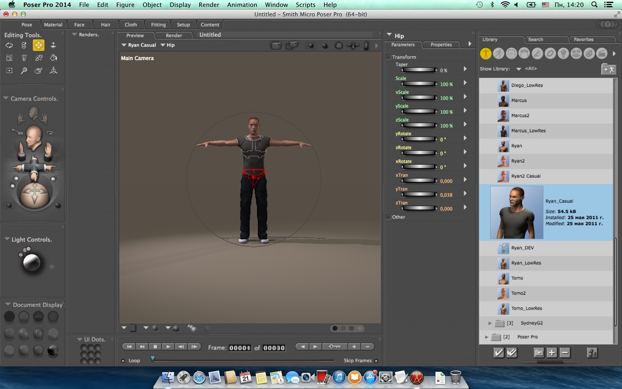Select the Scale editing tool

click(9, 58)
